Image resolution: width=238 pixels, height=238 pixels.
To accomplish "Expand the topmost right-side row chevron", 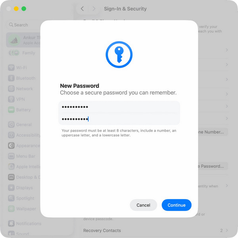I will pyautogui.click(x=227, y=50).
